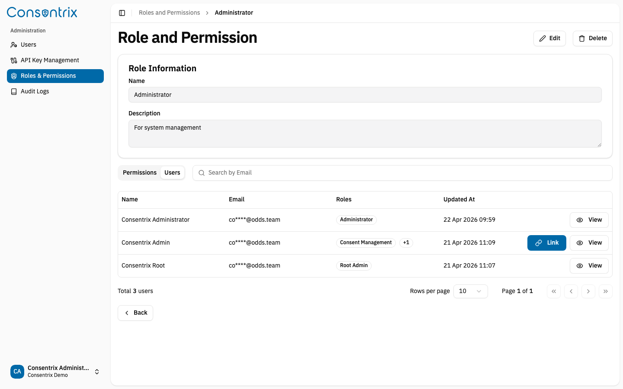Click the Name column header

[x=130, y=199]
